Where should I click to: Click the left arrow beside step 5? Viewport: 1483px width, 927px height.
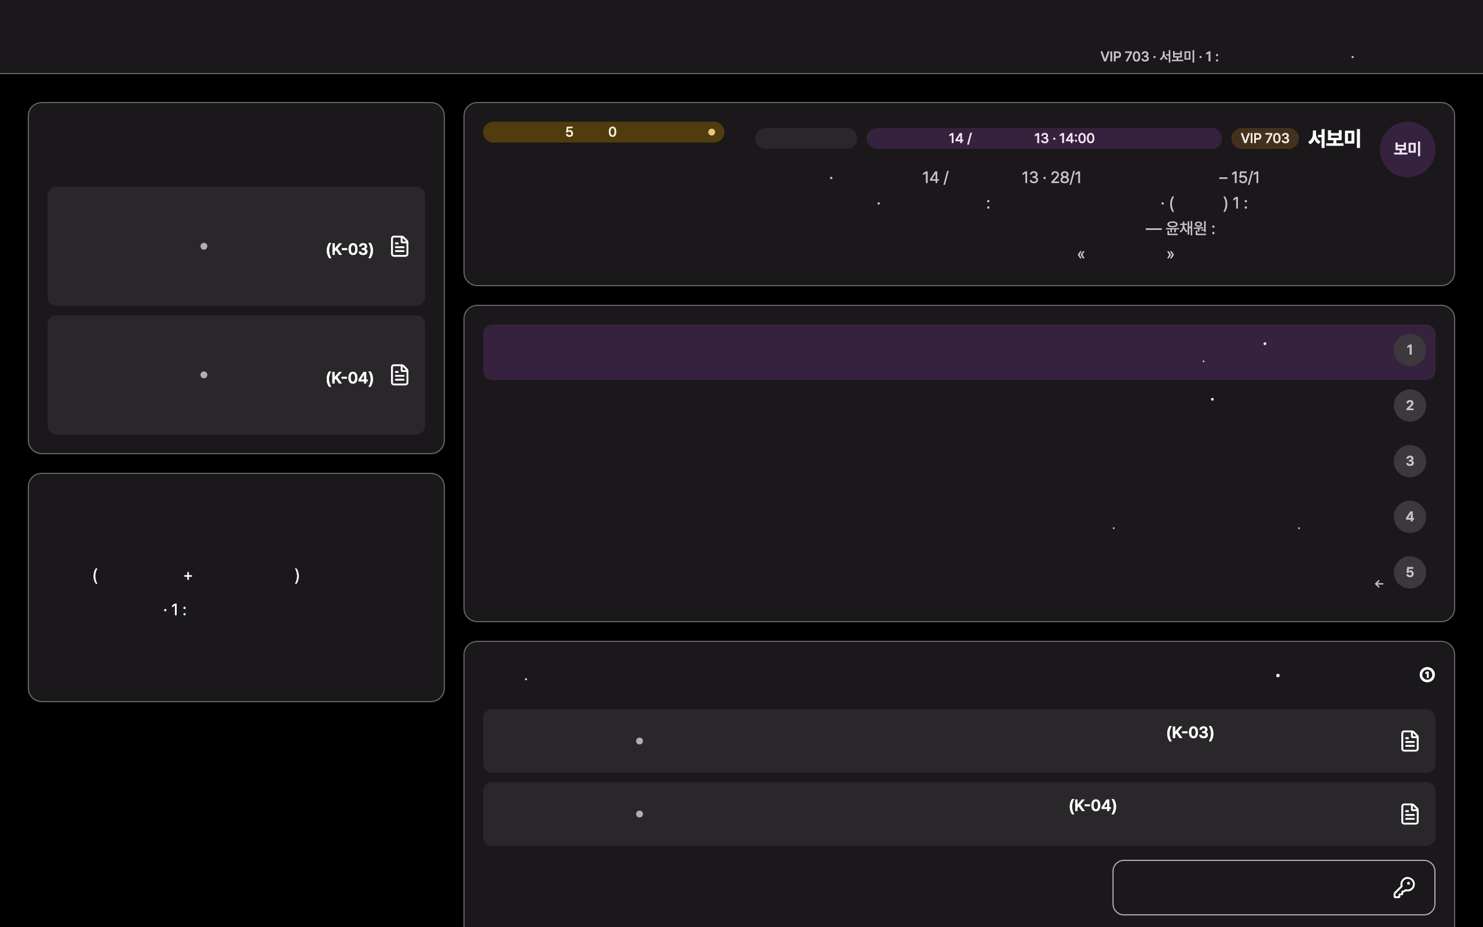tap(1379, 583)
